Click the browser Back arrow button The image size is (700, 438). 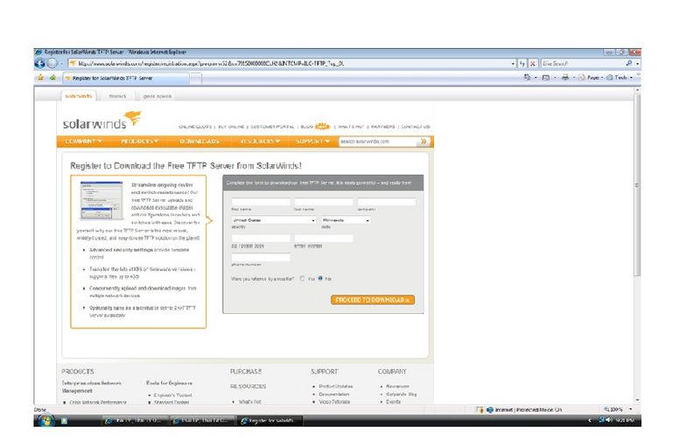pyautogui.click(x=39, y=63)
